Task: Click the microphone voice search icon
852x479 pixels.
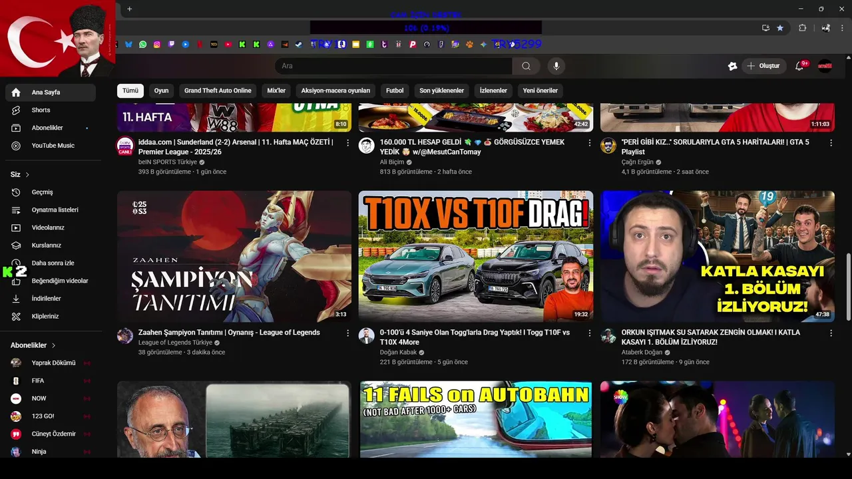Action: [556, 66]
